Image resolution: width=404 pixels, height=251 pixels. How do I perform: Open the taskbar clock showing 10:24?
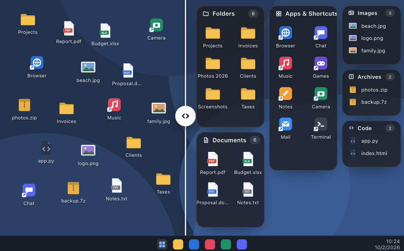[387, 244]
